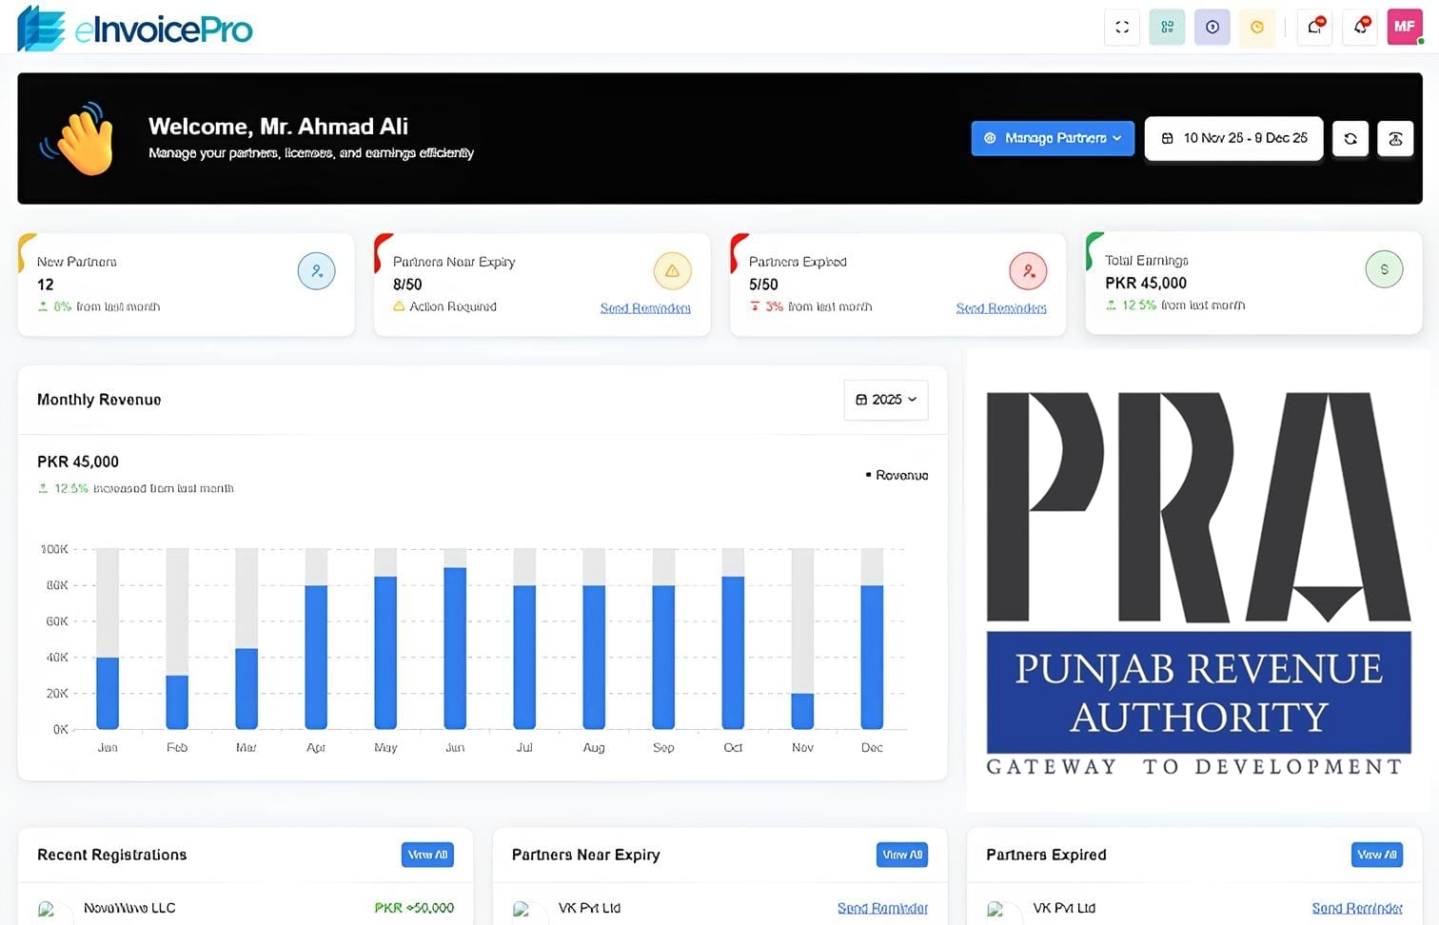Click the Dec revenue bar
Image resolution: width=1439 pixels, height=925 pixels.
[872, 657]
